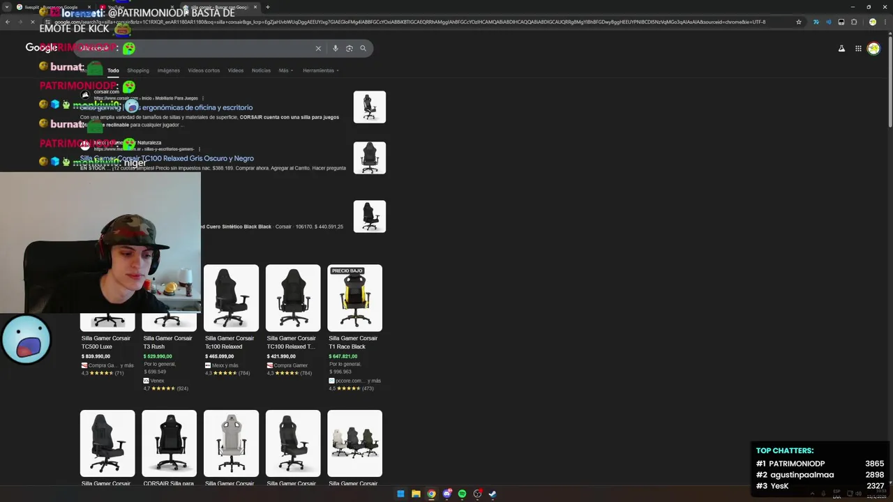
Task: Open first result chair thumbnail
Action: tap(370, 107)
